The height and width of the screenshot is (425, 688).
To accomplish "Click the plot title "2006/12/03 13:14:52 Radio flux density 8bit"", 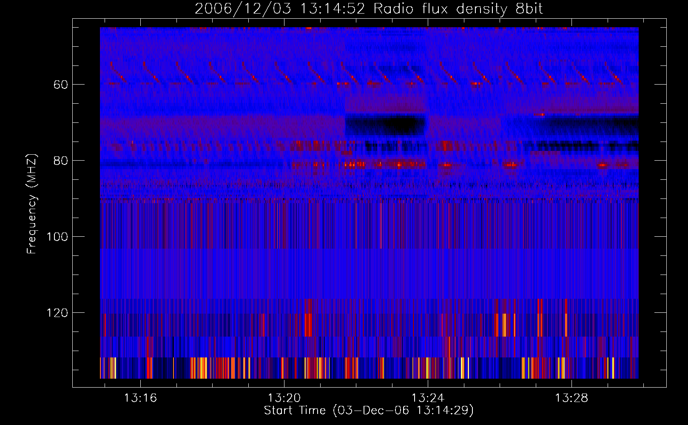I will tap(369, 9).
